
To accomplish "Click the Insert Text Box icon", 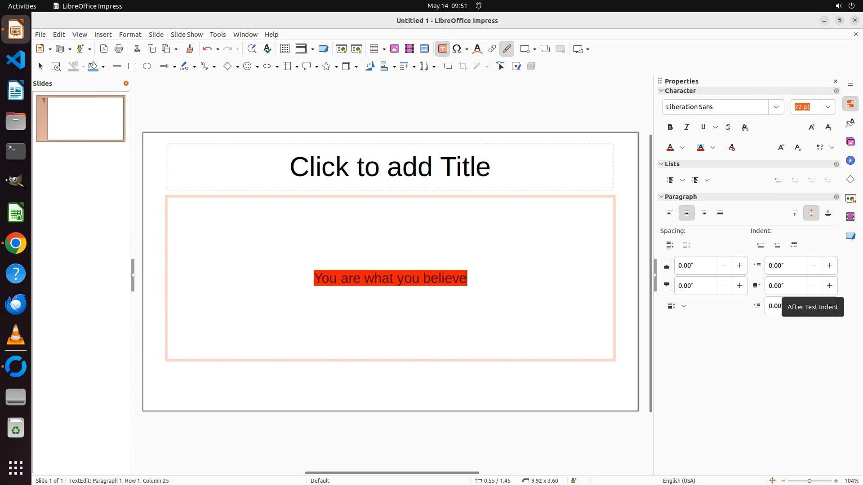I will click(x=442, y=49).
